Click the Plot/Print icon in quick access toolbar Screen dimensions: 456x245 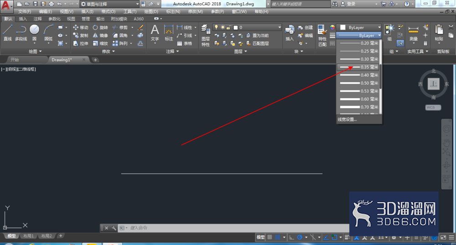pyautogui.click(x=52, y=4)
